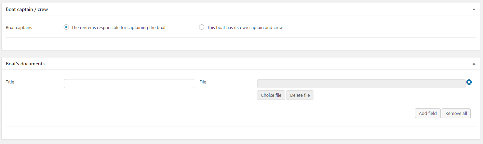Remove the document row with the blue X icon
The image size is (483, 144).
click(469, 82)
